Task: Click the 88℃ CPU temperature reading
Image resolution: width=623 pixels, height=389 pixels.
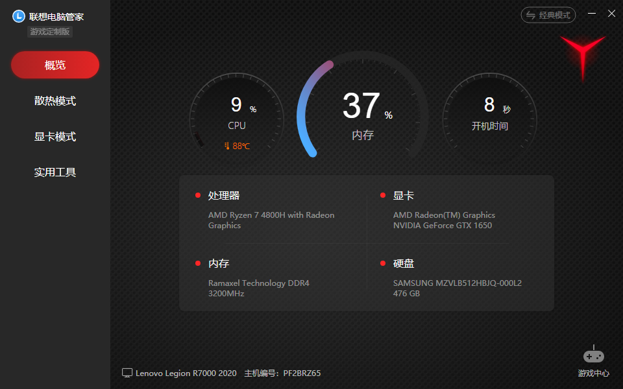Action: point(241,146)
